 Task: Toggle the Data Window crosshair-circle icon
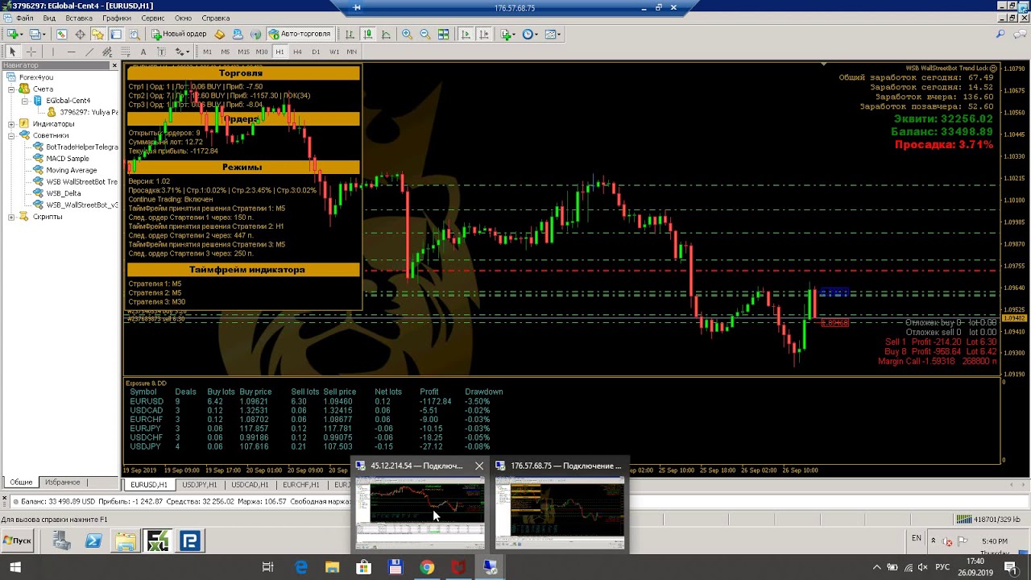point(80,34)
